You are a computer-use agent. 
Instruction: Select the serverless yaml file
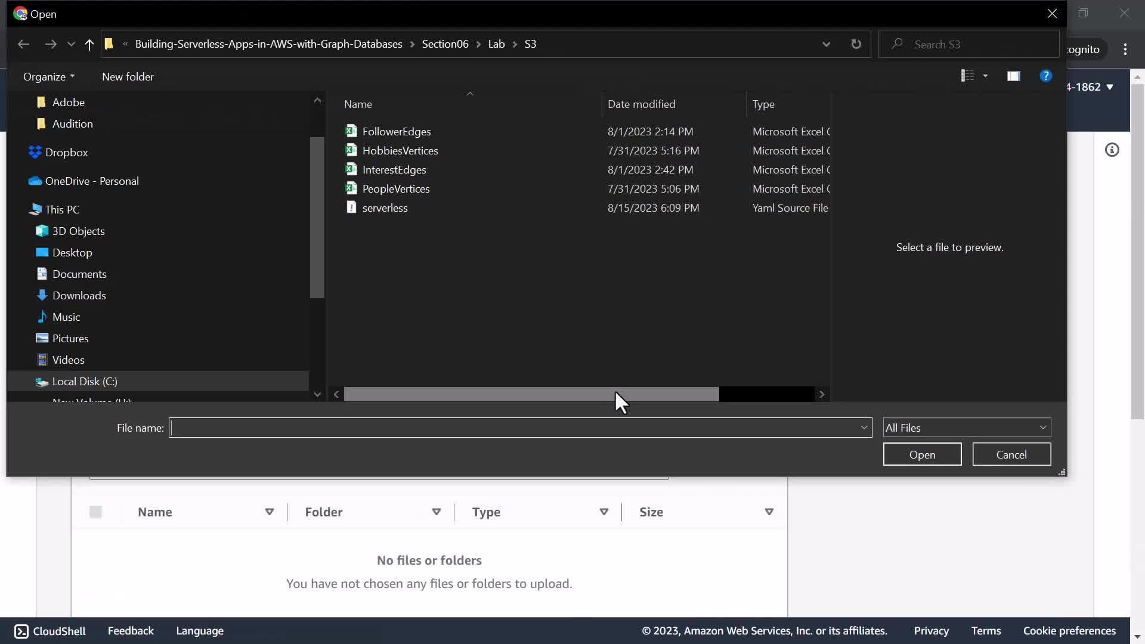(x=385, y=208)
